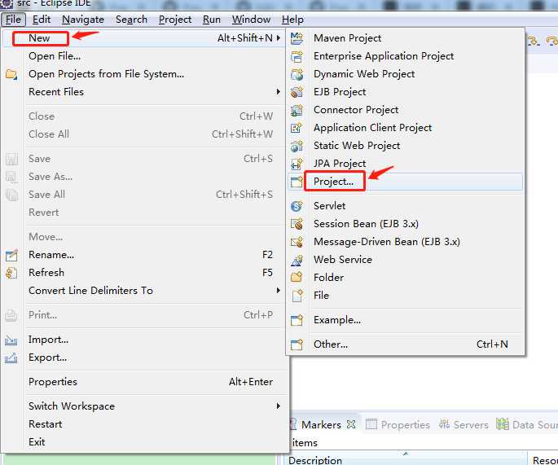Click the Folder icon in New submenu

(x=297, y=278)
